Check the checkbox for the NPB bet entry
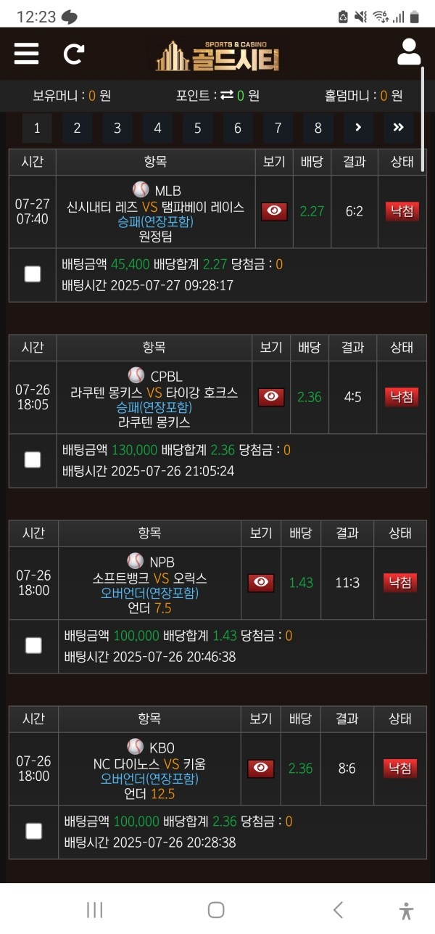 tap(32, 645)
